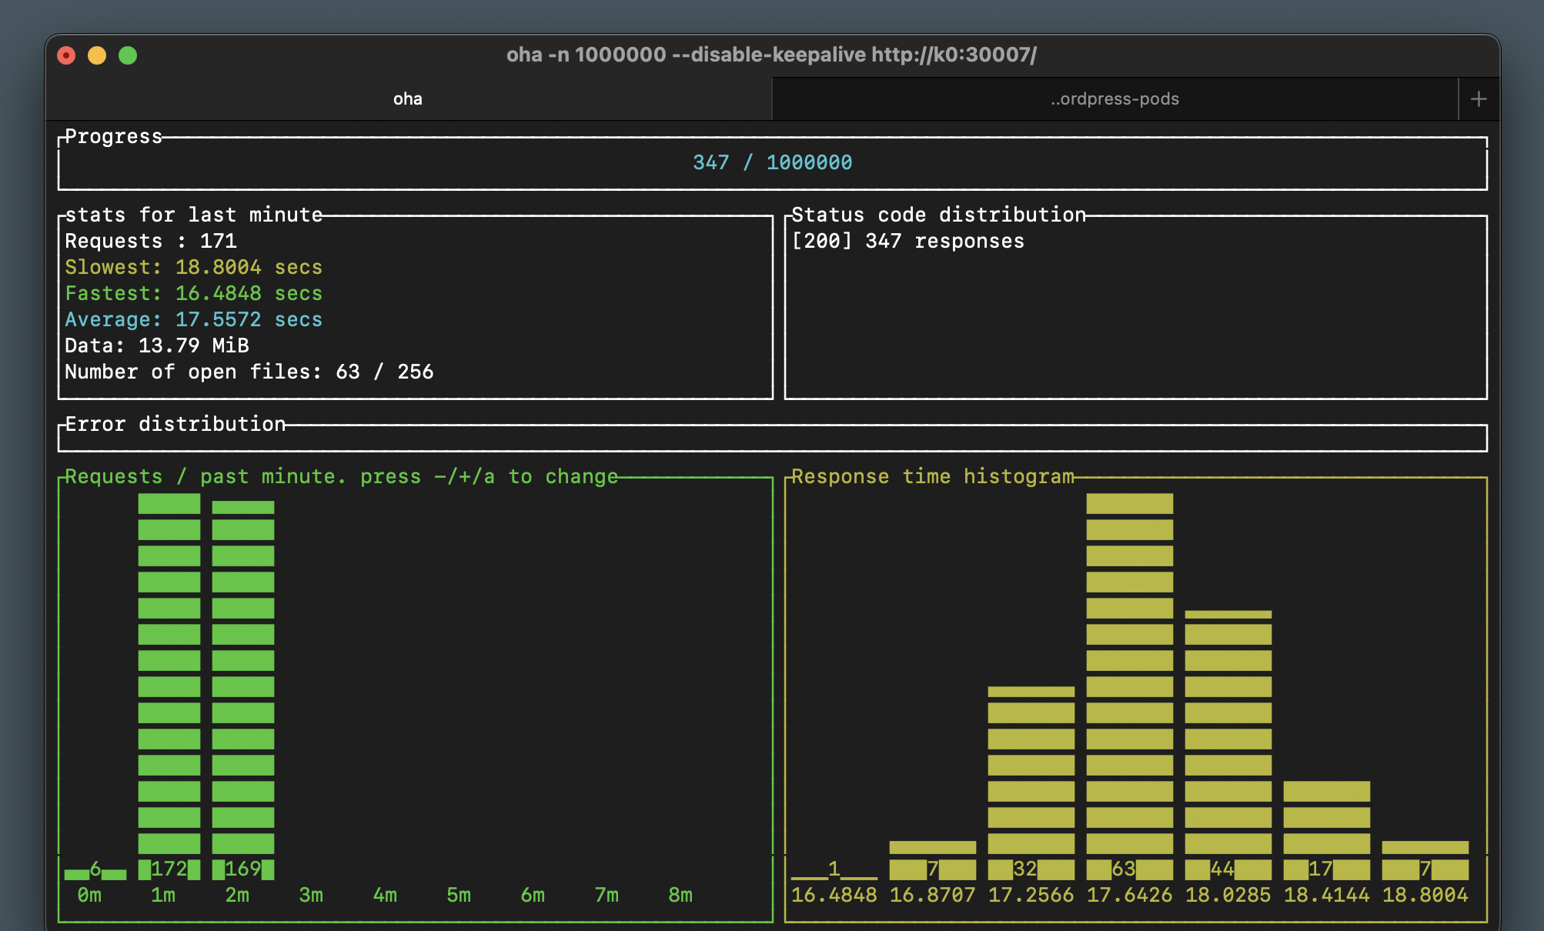Click the 16.8707 histogram axis label
Viewport: 1544px width, 931px height.
pyautogui.click(x=933, y=895)
